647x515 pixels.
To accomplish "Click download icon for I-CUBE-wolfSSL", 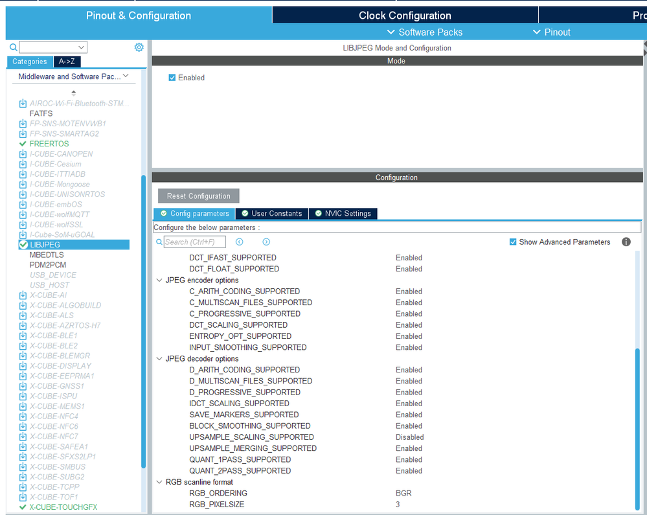I will [23, 225].
